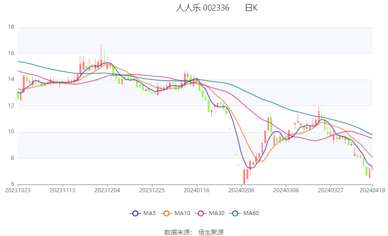Toggle the MA10 legend series

click(x=176, y=213)
